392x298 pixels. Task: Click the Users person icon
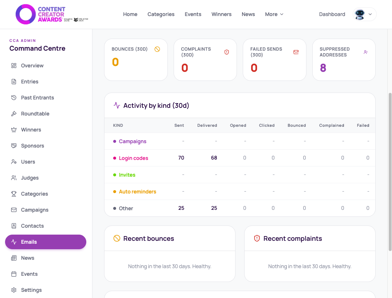14,162
